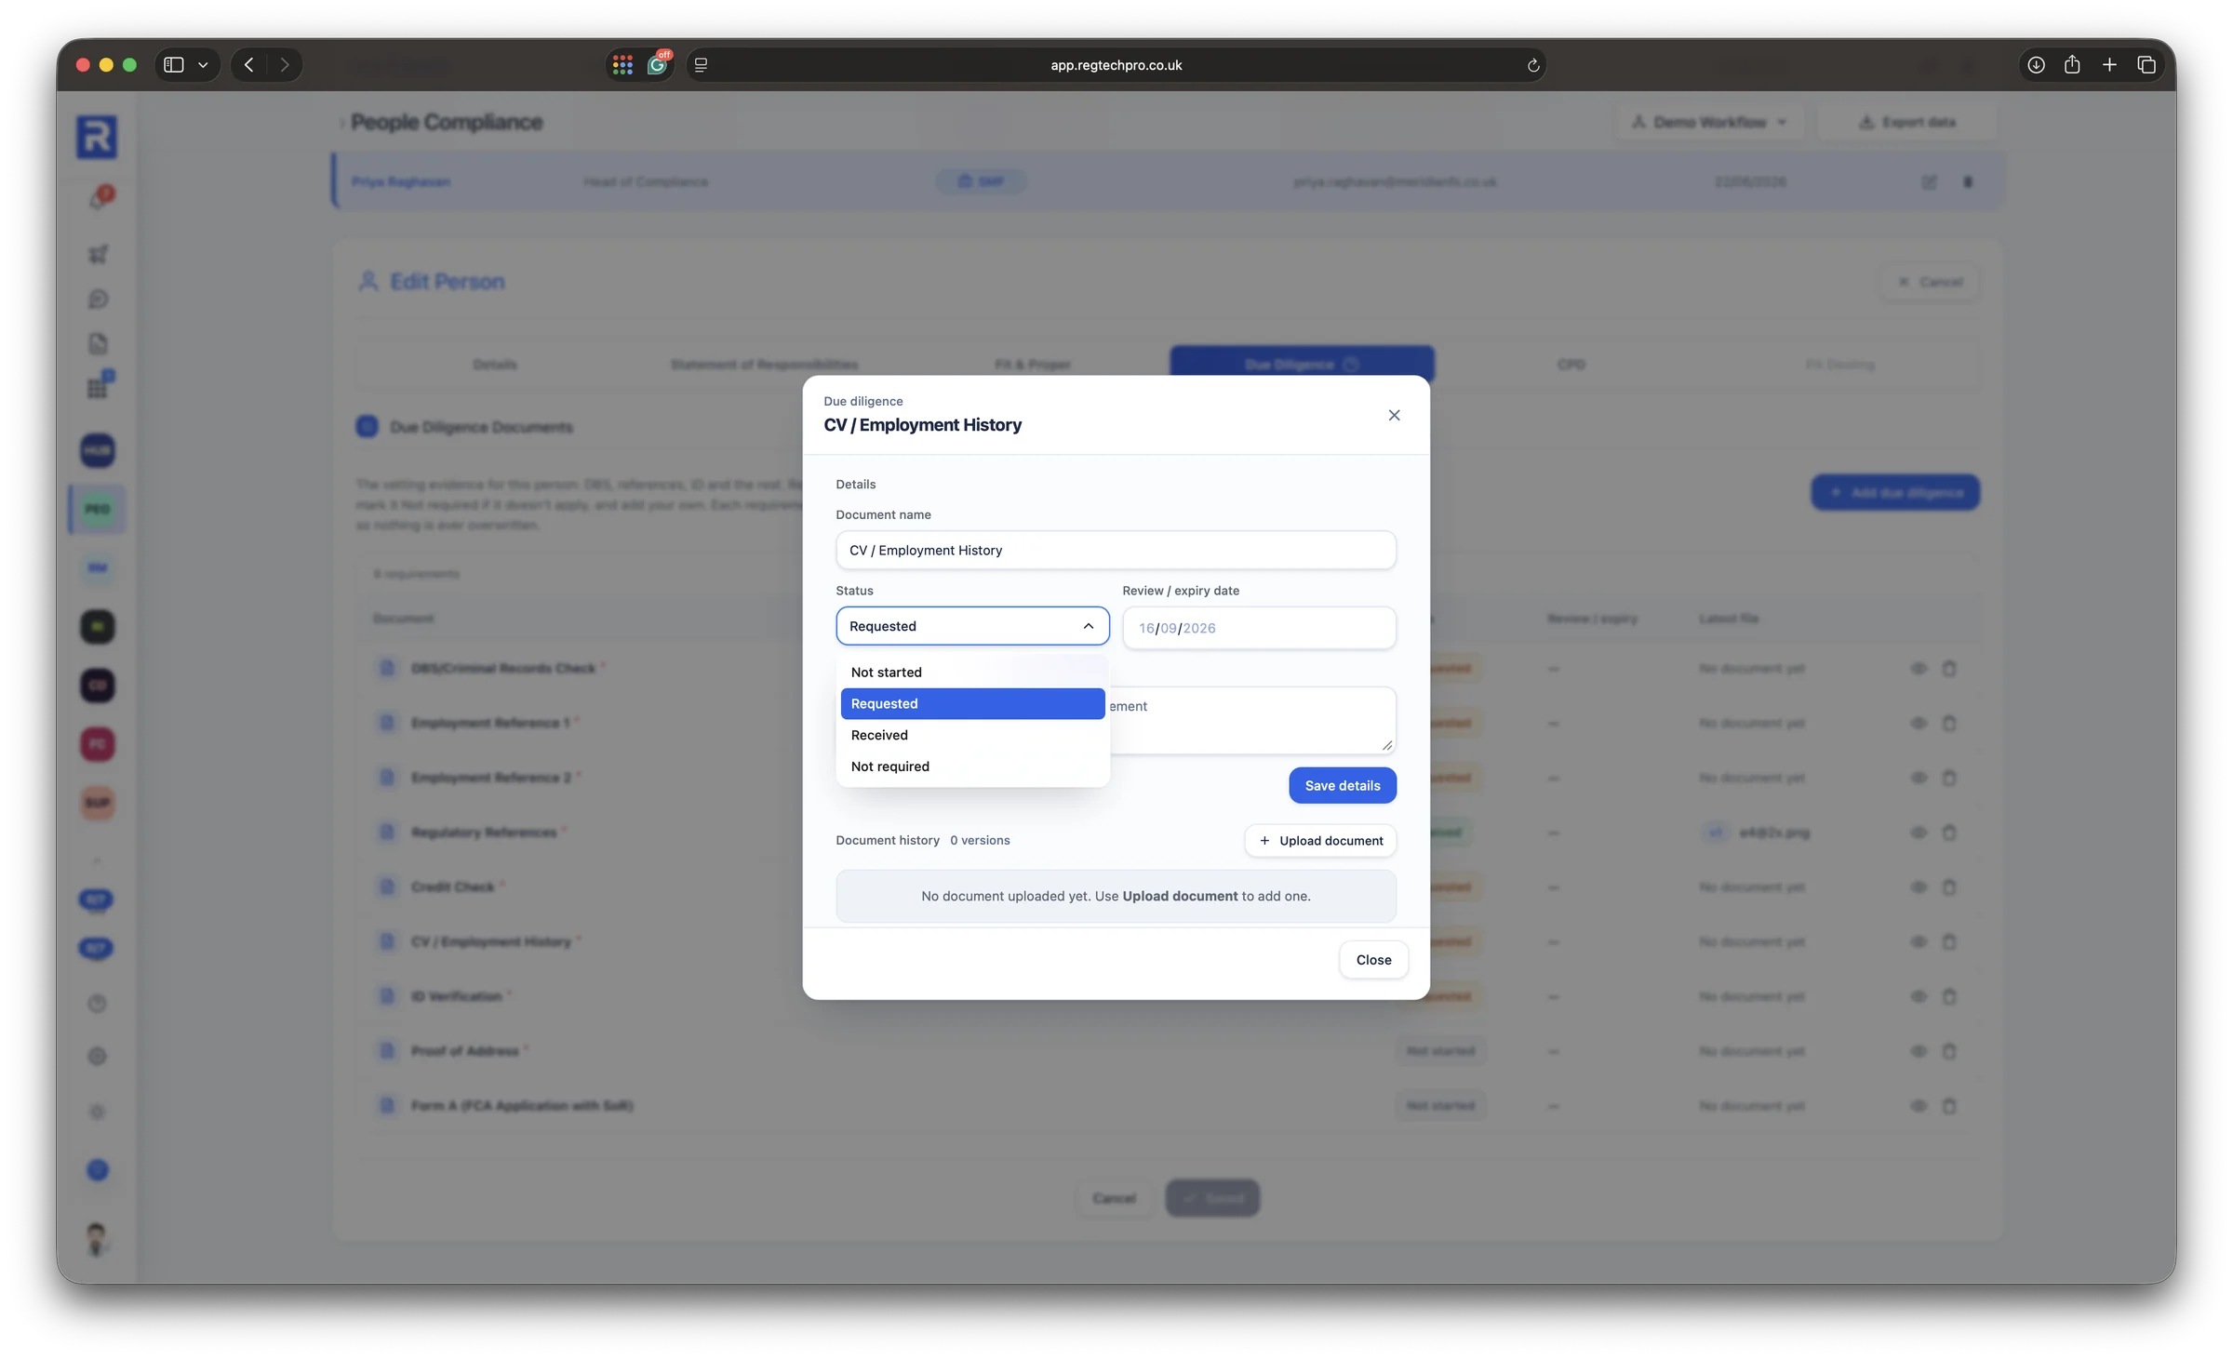This screenshot has height=1359, width=2233.
Task: Toggle view eye for Proof of Address
Action: tap(1919, 1051)
